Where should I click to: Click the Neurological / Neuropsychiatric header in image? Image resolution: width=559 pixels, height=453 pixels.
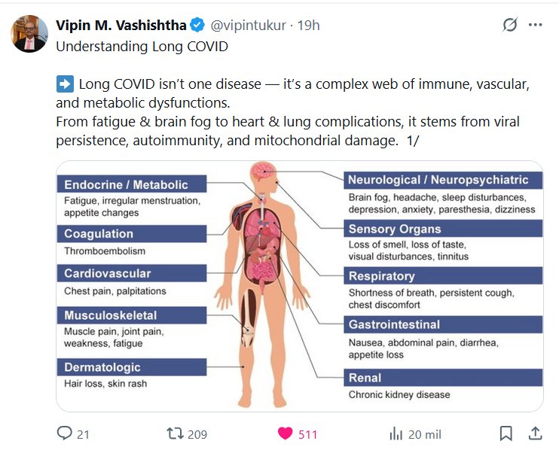[x=438, y=180]
